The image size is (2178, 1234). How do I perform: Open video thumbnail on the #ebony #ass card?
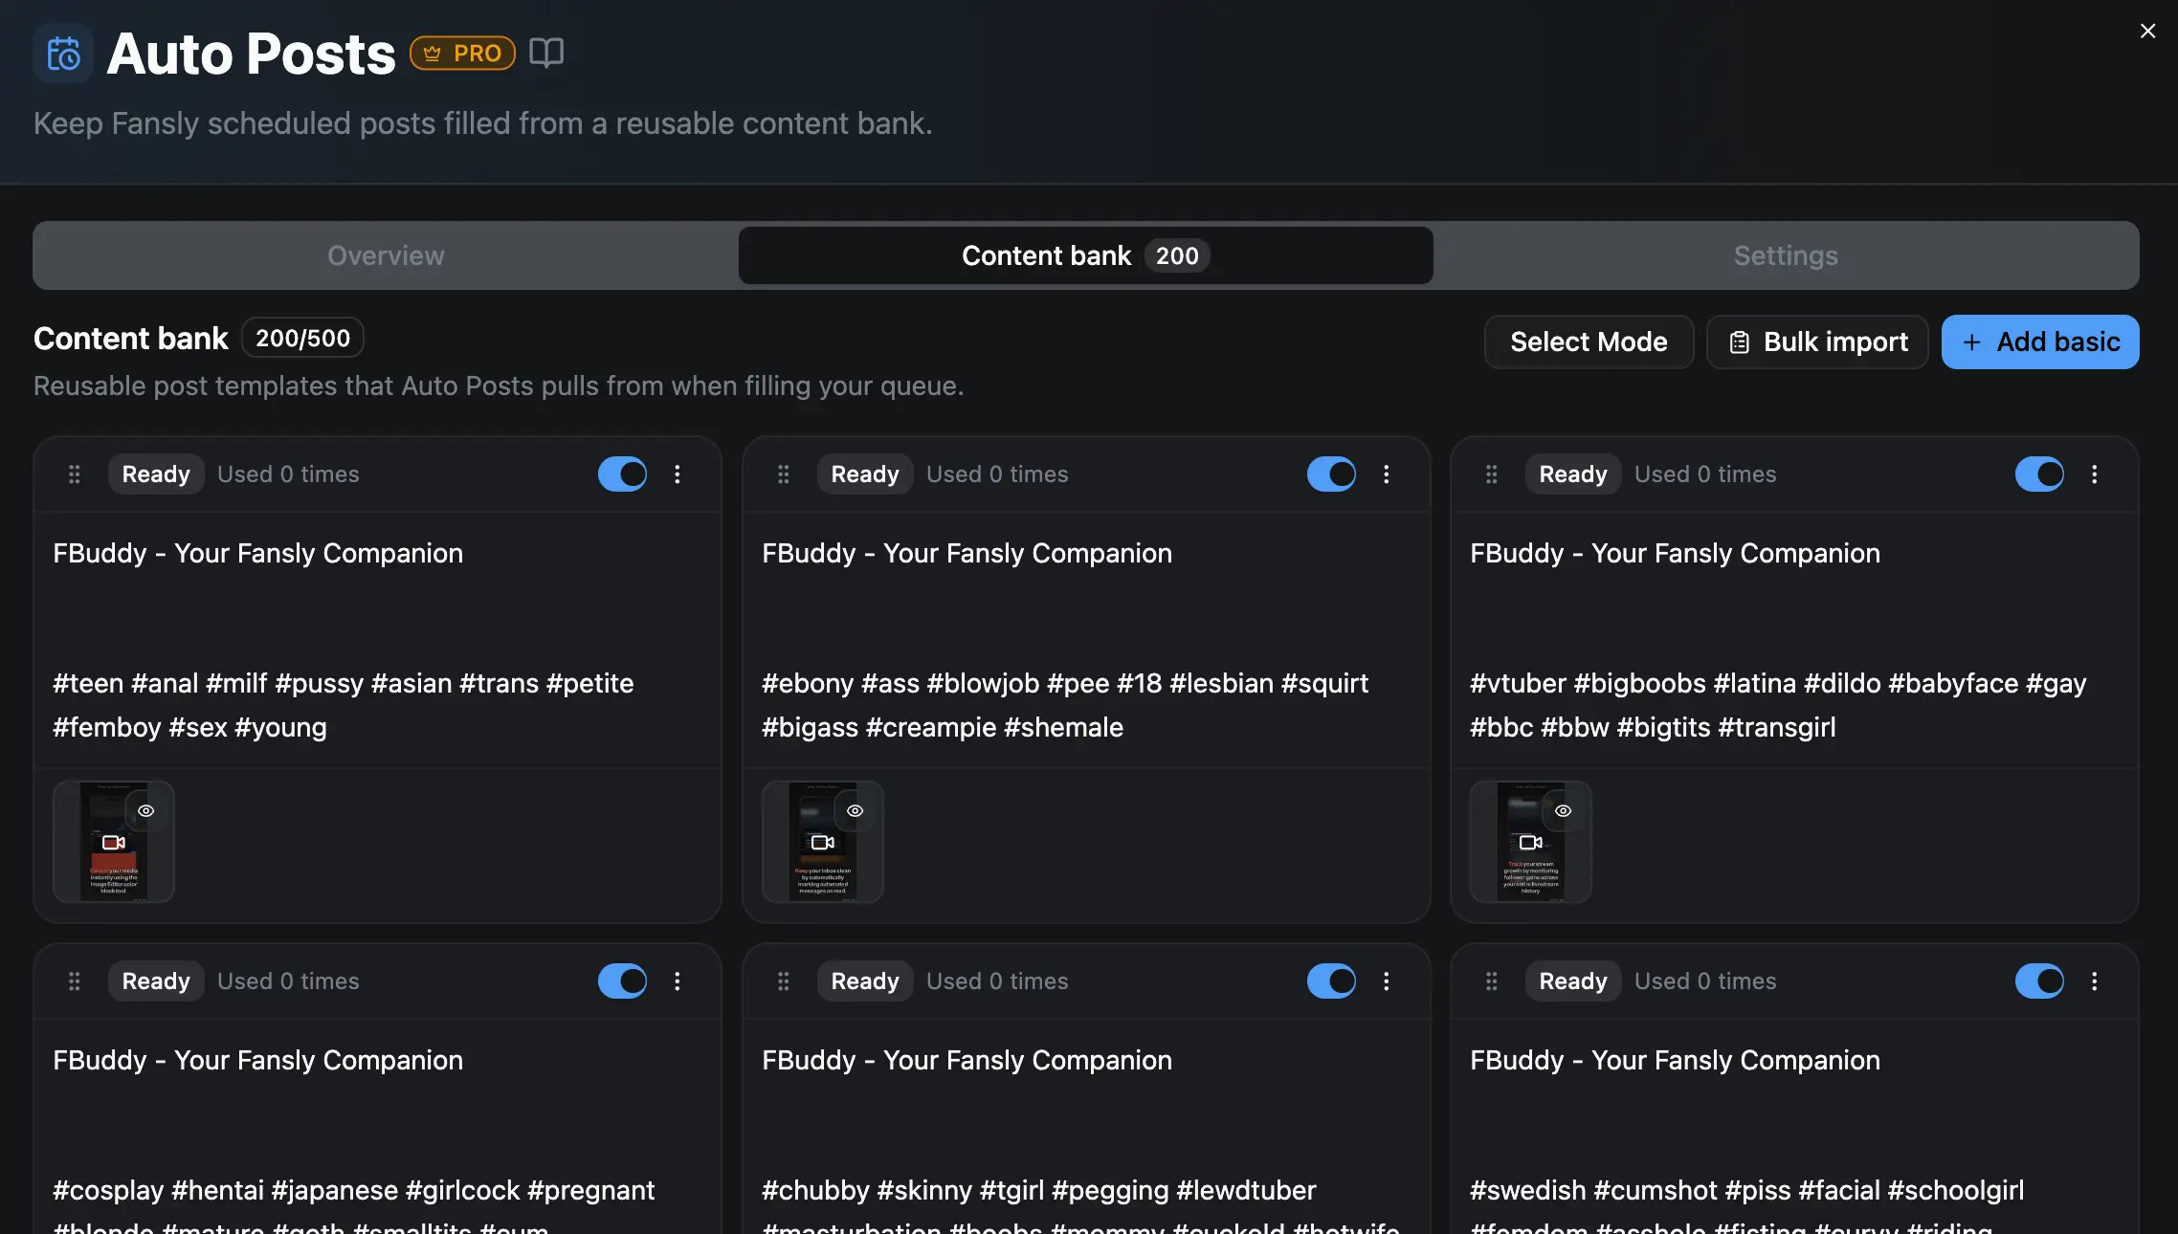(x=823, y=842)
